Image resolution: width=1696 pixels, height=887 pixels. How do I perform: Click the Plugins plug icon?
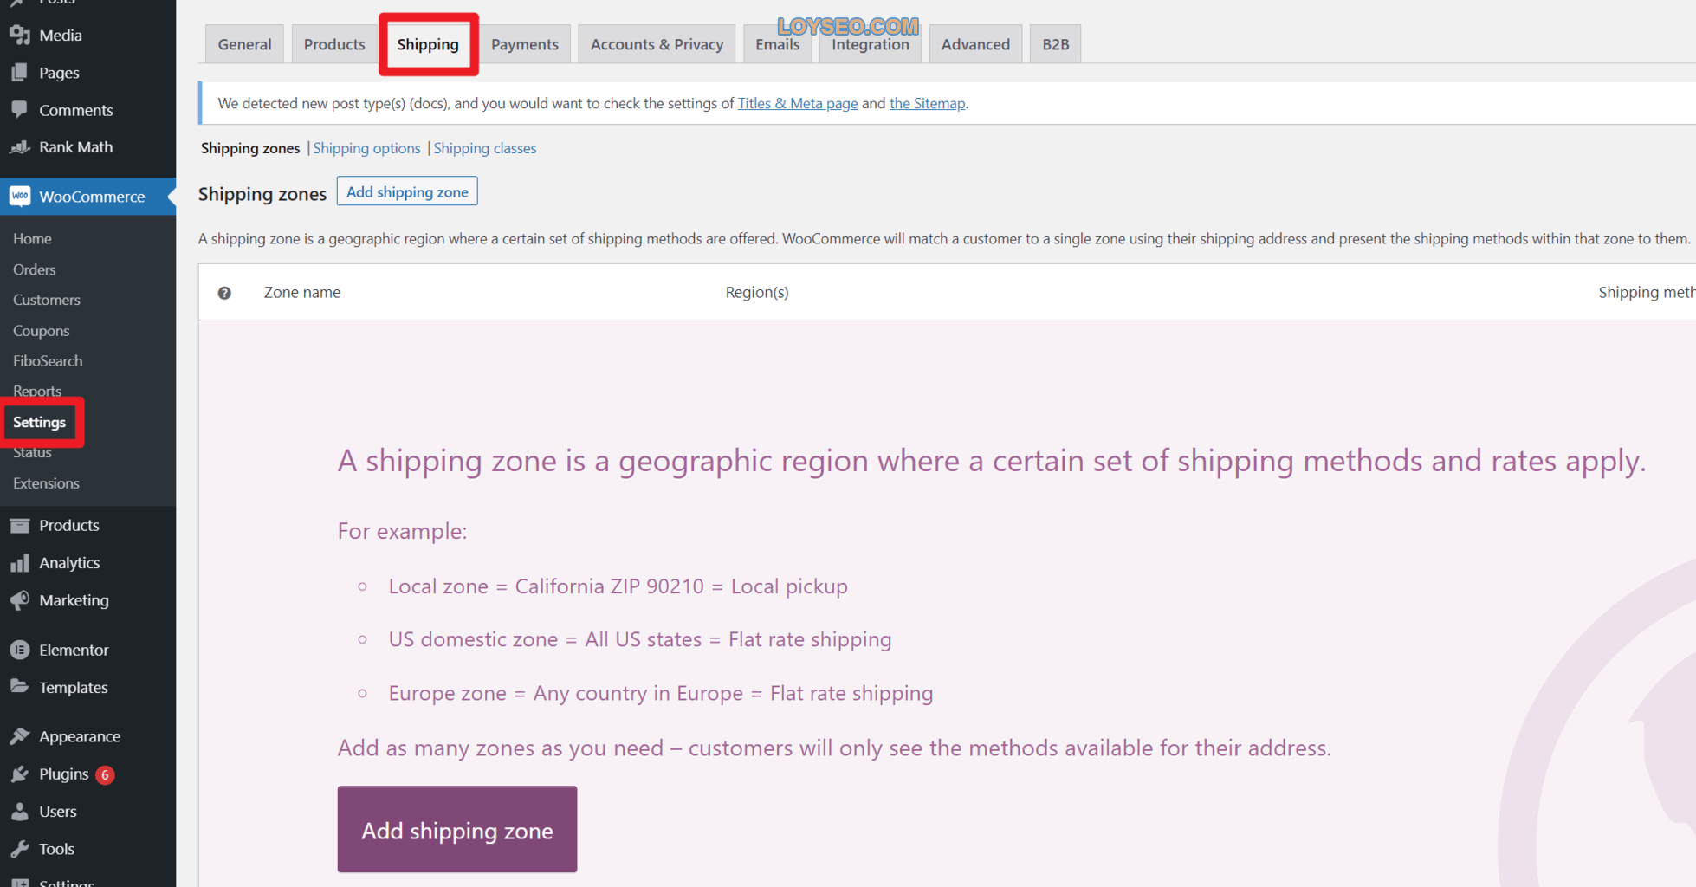[19, 774]
